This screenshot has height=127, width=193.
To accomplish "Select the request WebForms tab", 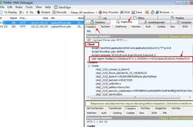I will (x=121, y=27).
